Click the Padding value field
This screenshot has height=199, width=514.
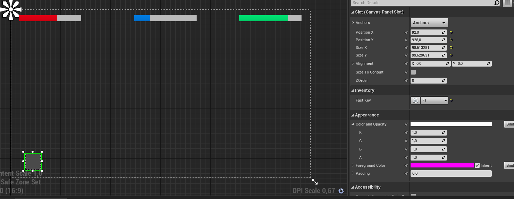coord(451,173)
